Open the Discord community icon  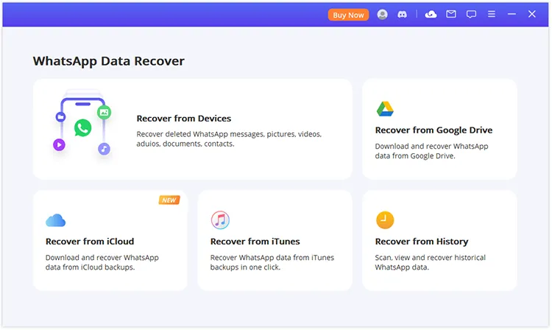click(x=402, y=15)
